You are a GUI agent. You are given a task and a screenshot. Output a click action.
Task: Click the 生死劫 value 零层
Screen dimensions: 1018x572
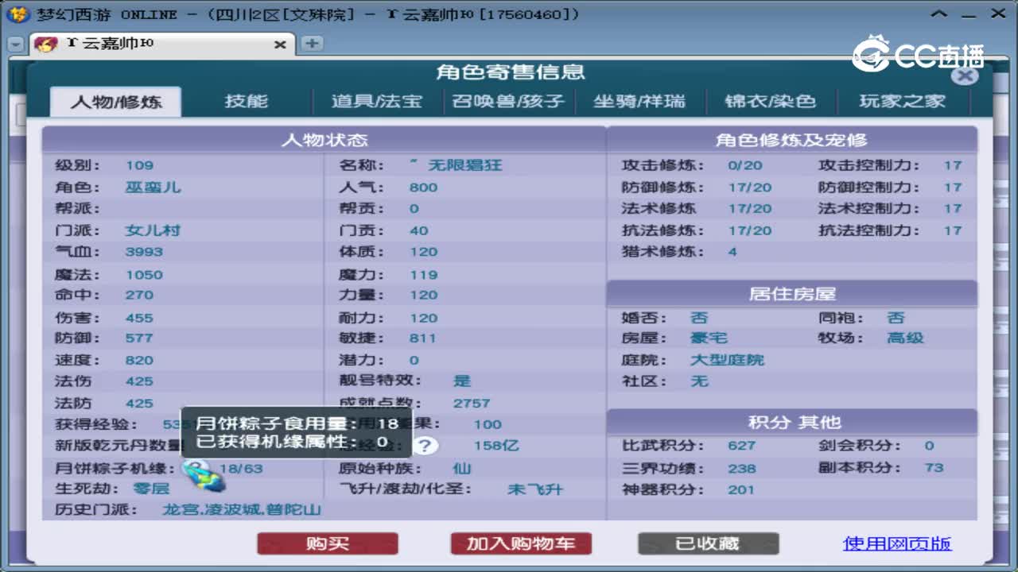tap(151, 489)
